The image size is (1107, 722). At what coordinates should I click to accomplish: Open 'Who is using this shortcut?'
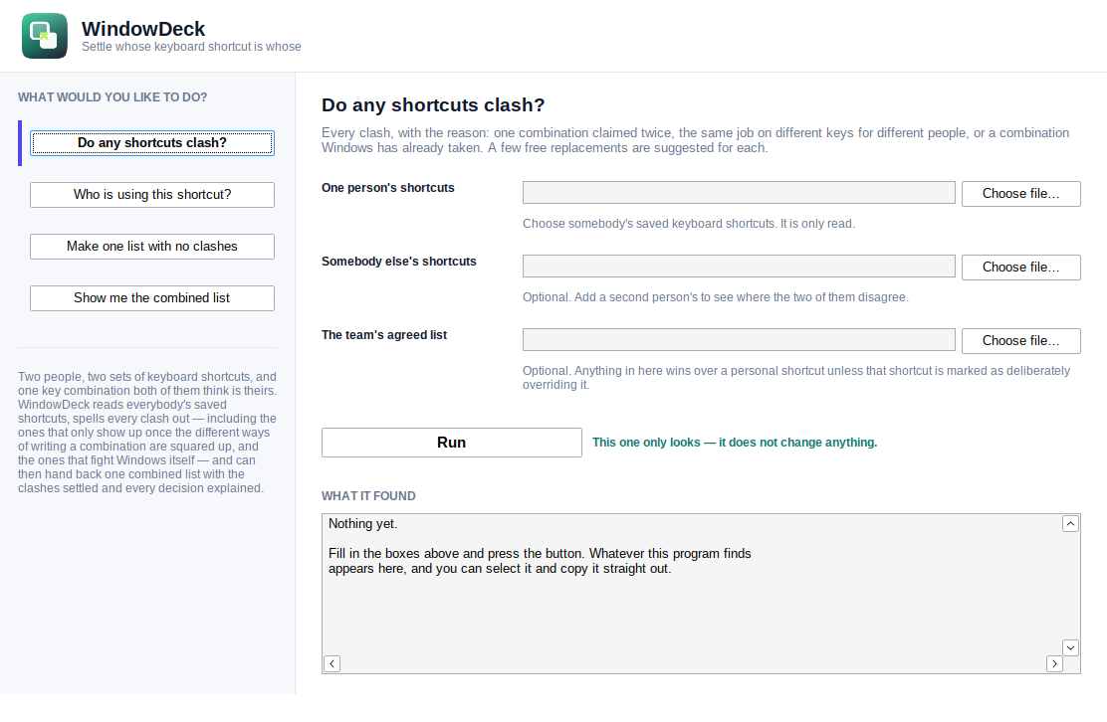[x=151, y=195]
